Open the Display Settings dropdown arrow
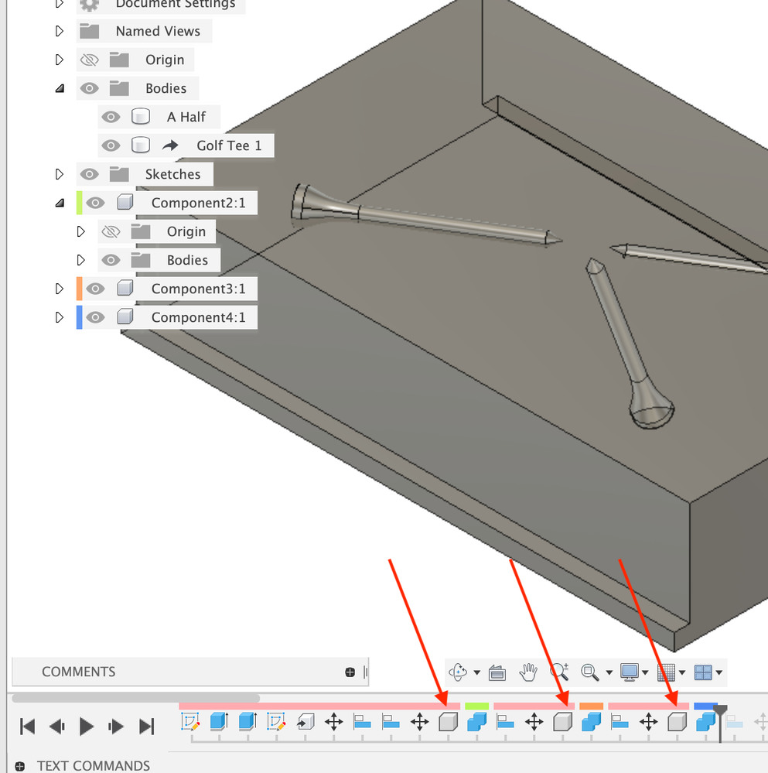This screenshot has height=773, width=768. click(645, 672)
